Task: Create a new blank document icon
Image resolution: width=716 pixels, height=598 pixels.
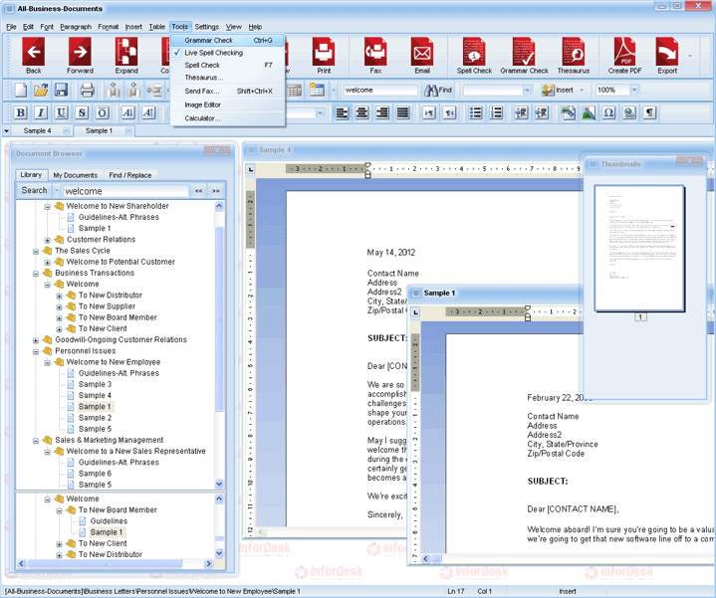Action: point(21,90)
